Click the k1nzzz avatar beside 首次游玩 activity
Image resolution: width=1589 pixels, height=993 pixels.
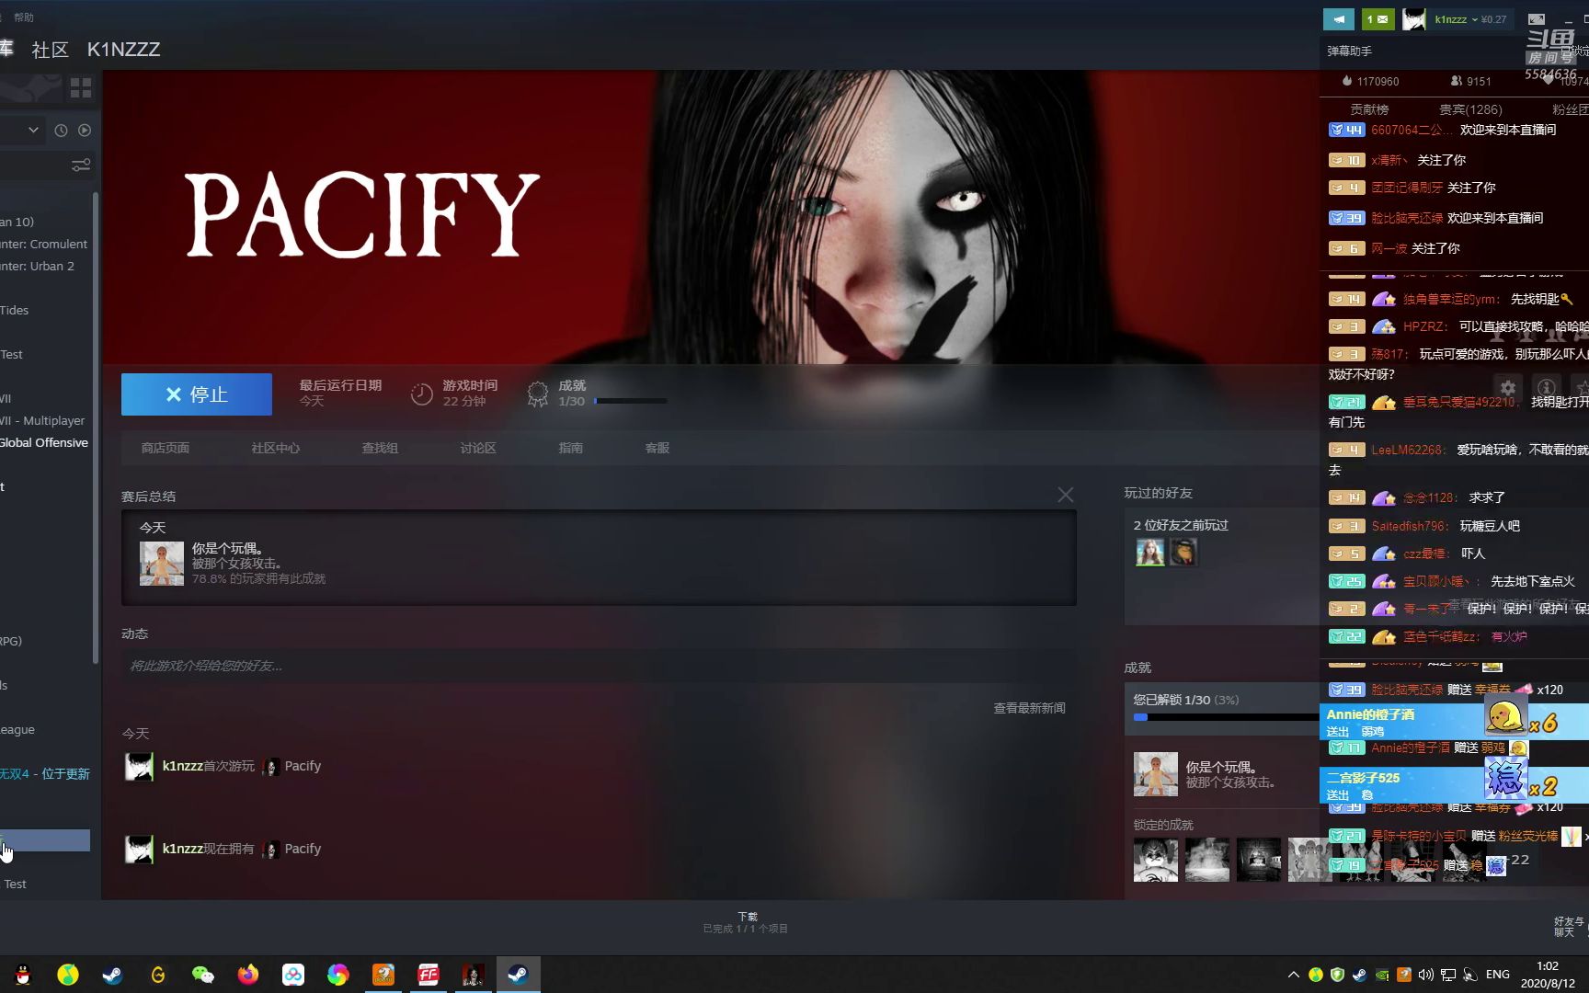pos(140,767)
